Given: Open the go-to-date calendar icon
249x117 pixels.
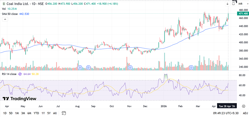Looking at the screenshot, I should [x=64, y=113].
